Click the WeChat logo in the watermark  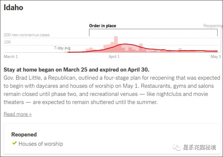click(x=177, y=148)
